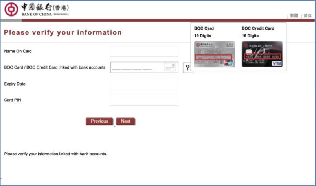Click the 'BOC Credit Card' tooltip title

[x=258, y=28]
